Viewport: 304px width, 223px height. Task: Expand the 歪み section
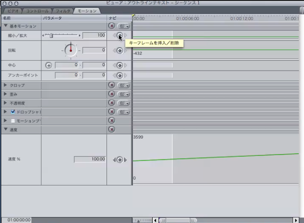[x=5, y=94]
